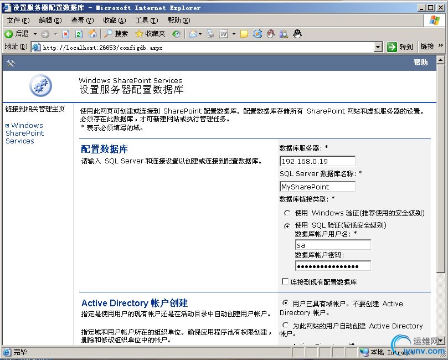Click the Research books toolbar icon

284,34
